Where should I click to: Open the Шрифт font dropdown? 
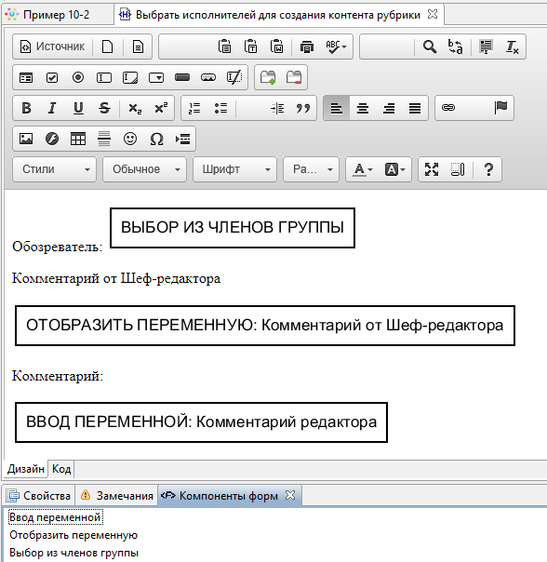tap(234, 169)
